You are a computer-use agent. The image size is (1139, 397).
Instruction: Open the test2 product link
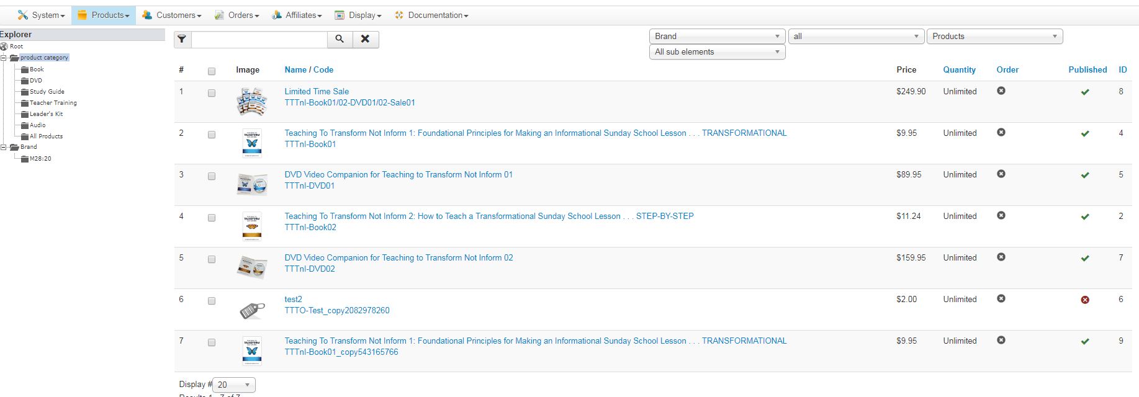point(293,299)
